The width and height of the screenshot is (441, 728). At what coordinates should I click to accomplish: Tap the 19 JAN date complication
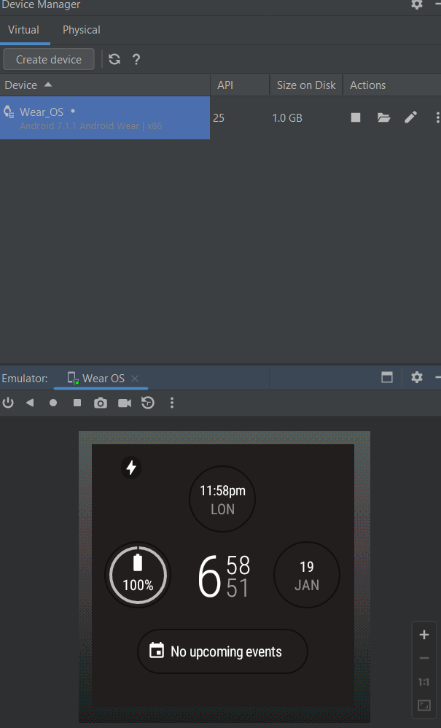pyautogui.click(x=307, y=575)
